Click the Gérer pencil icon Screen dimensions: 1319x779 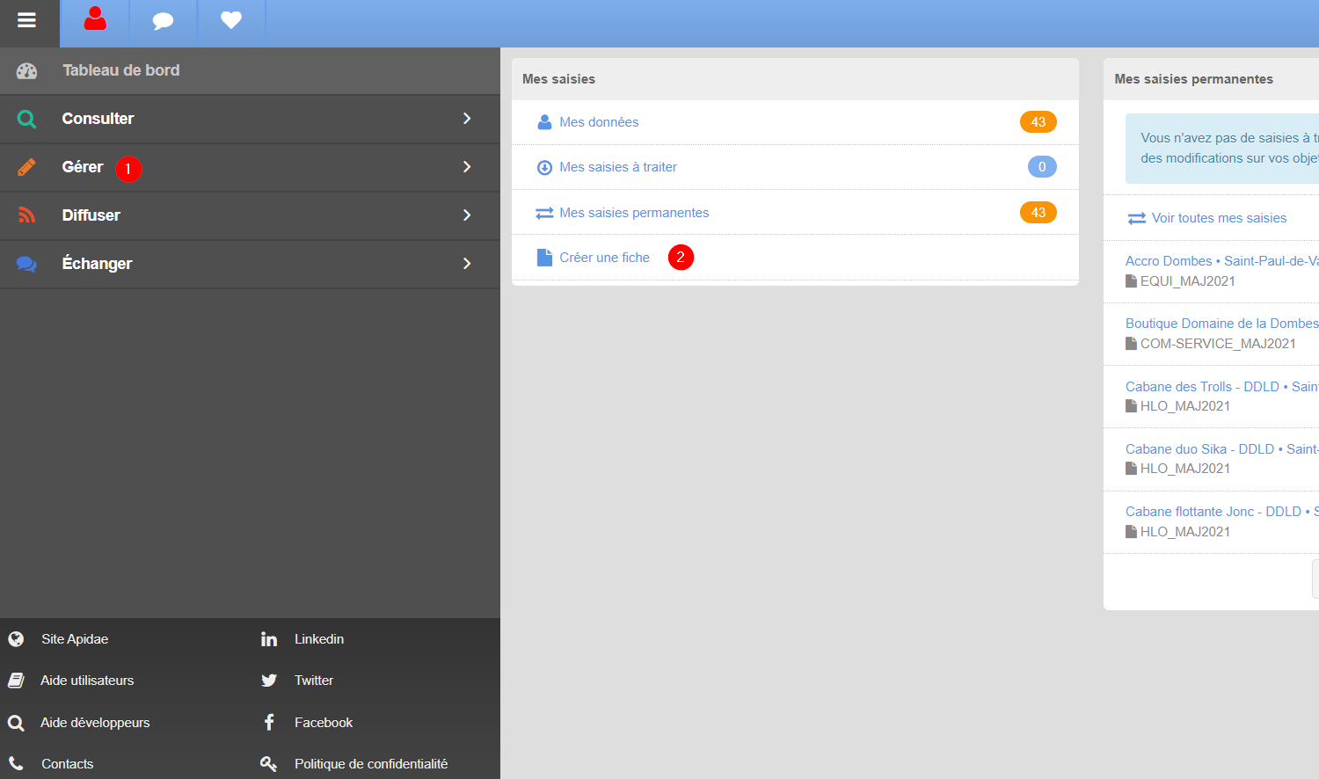(x=27, y=167)
